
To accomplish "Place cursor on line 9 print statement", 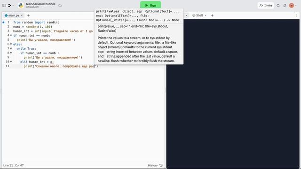I will (x=53, y=57).
